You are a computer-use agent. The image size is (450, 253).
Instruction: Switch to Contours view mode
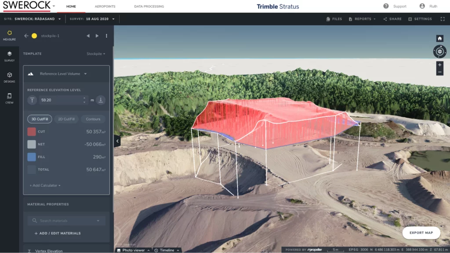pos(93,119)
